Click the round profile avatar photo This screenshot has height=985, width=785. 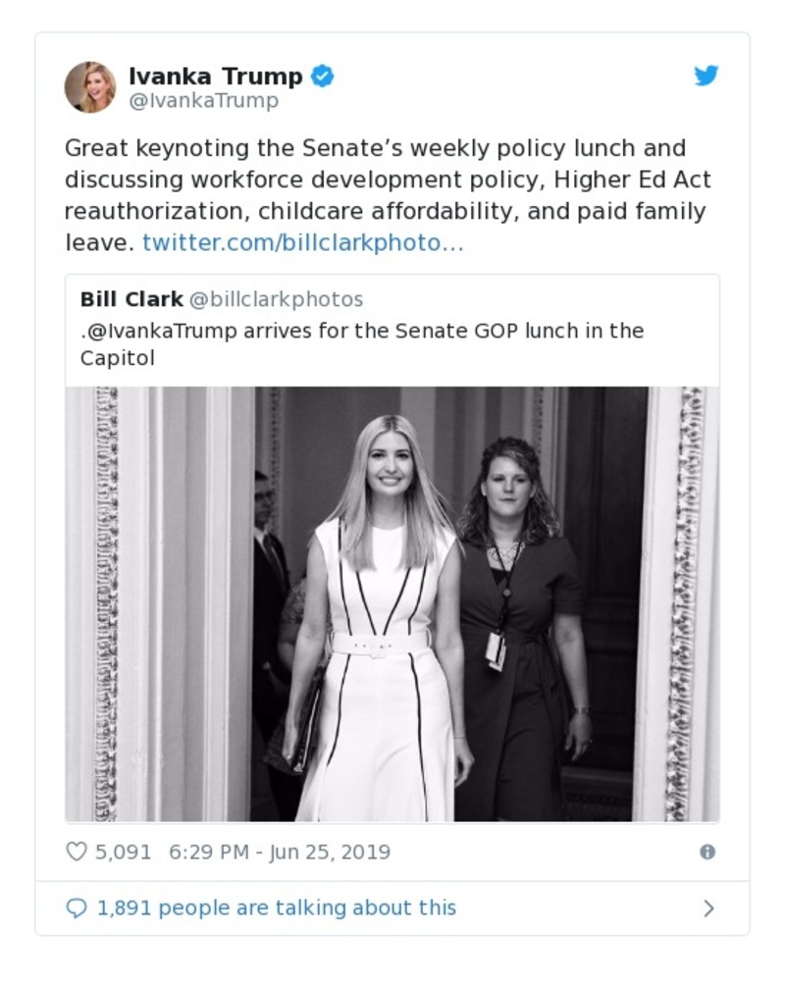(90, 87)
